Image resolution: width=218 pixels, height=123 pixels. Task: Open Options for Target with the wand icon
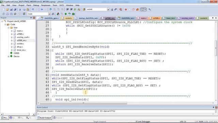coord(53,14)
